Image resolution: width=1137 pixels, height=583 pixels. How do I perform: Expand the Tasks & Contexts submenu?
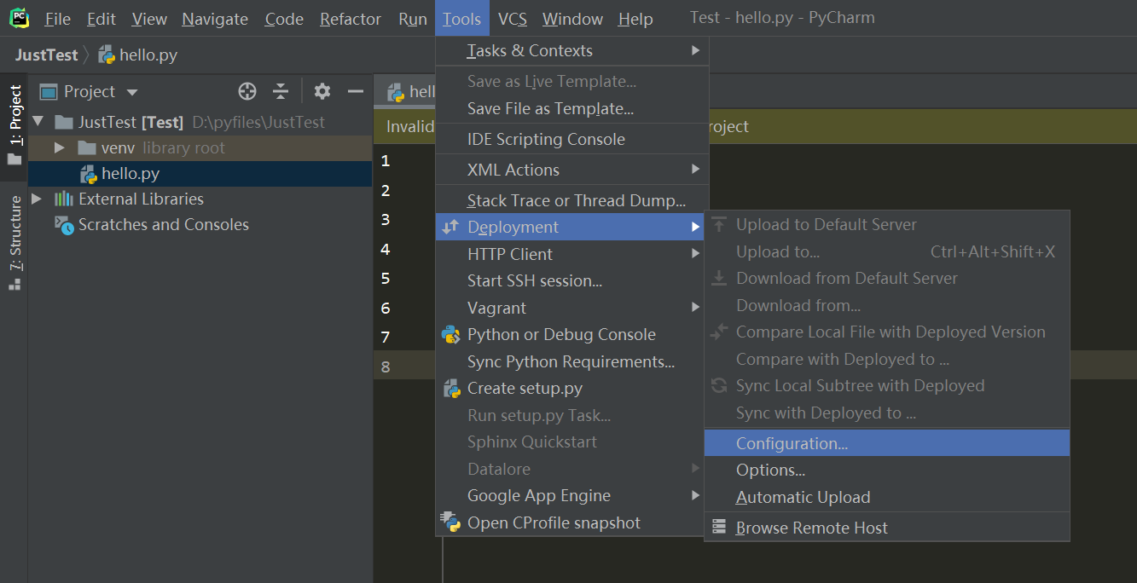point(696,51)
